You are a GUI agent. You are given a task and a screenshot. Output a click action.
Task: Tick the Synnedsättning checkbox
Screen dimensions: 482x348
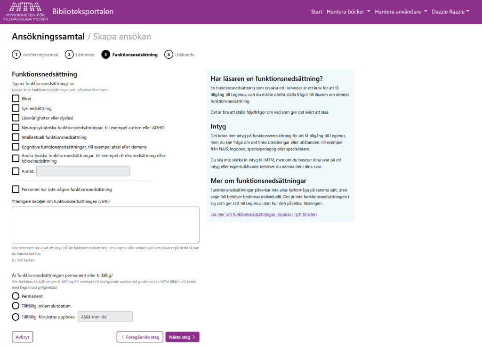coord(16,108)
